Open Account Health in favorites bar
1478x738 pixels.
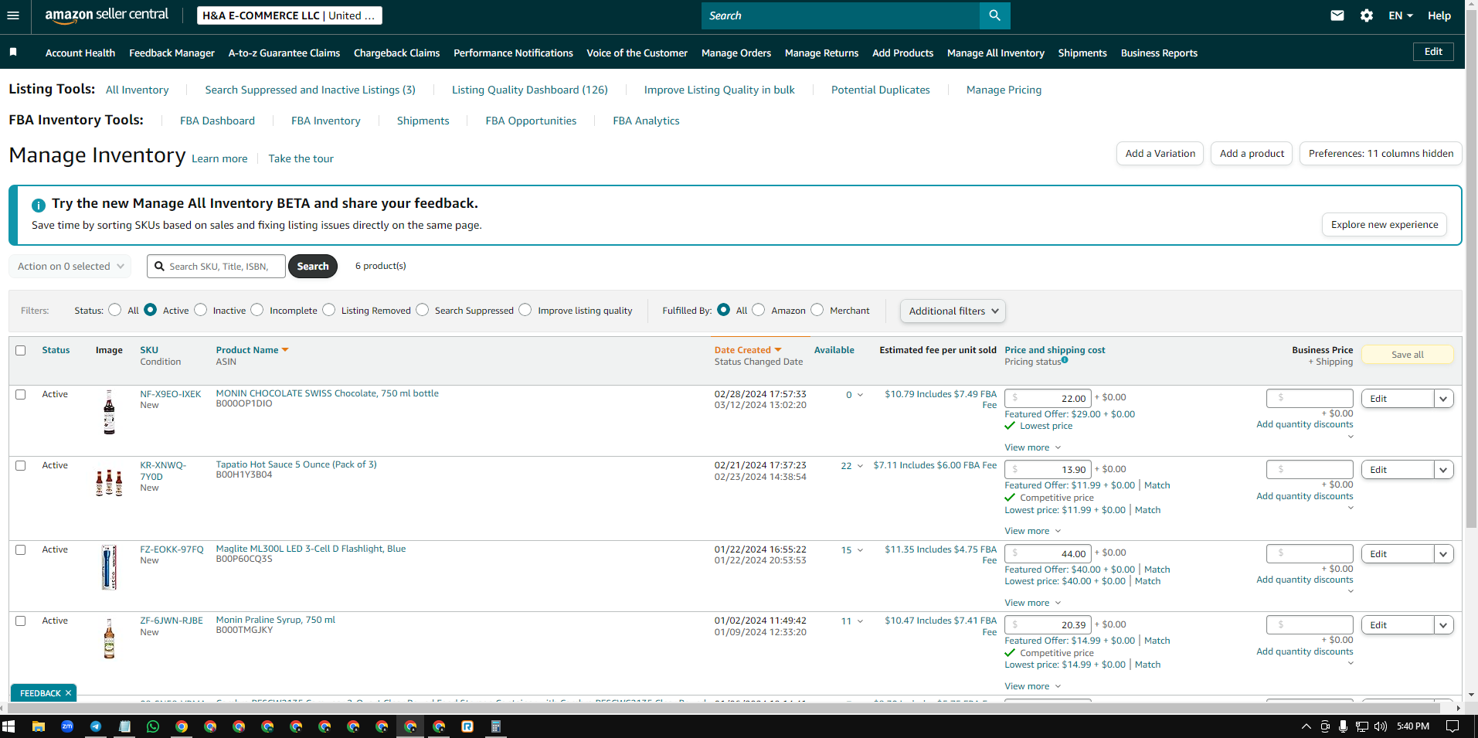[x=80, y=53]
